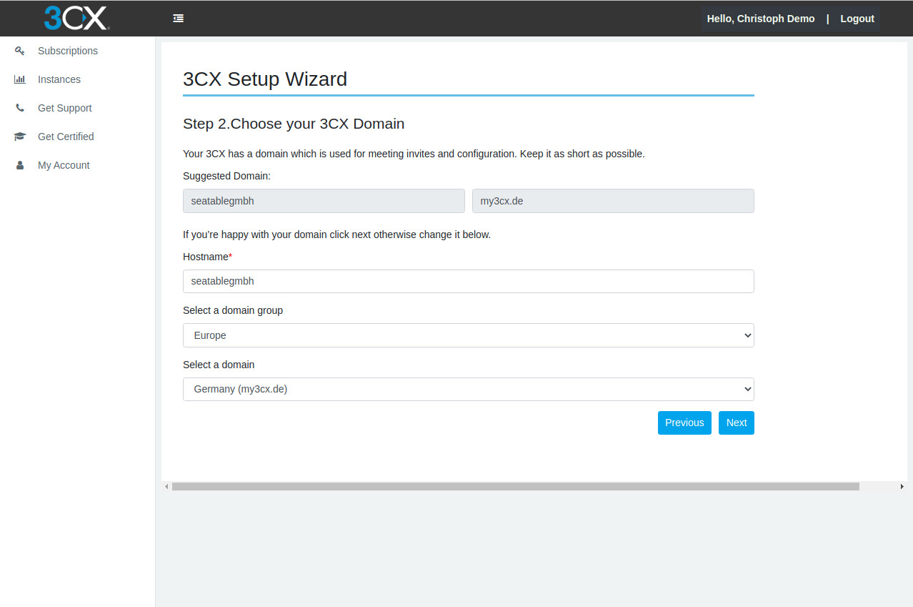
Task: Click the 3CX Setup Wizard heading
Action: click(265, 79)
